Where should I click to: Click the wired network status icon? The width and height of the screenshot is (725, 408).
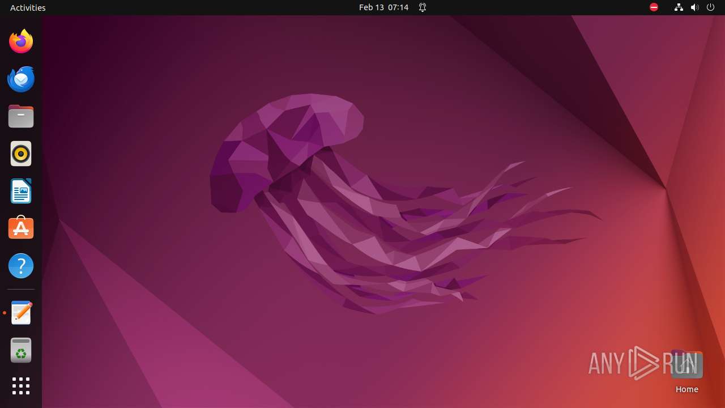(x=679, y=7)
